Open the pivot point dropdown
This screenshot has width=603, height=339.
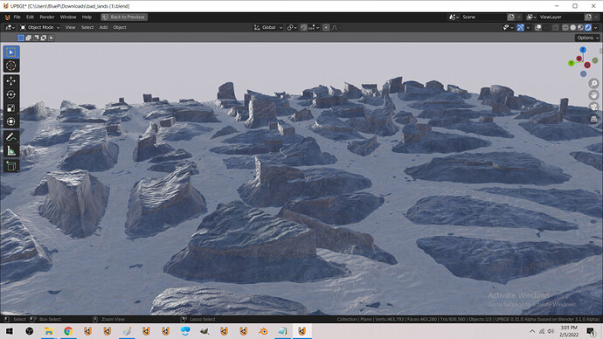click(292, 27)
